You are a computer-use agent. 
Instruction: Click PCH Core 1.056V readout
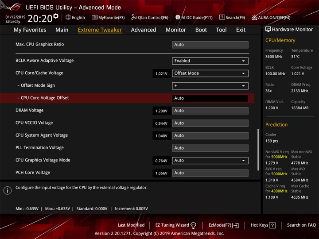tap(162, 173)
